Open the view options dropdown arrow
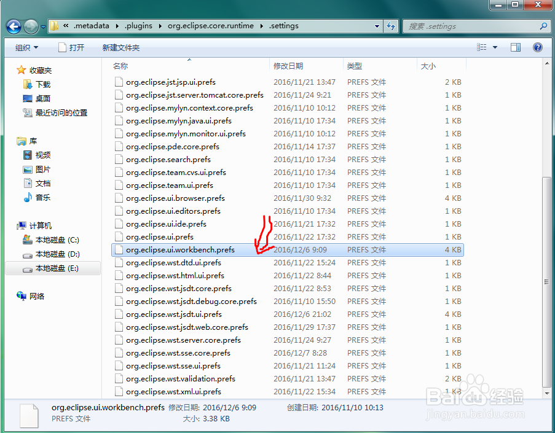Viewport: 555px width, 433px height. [495, 47]
